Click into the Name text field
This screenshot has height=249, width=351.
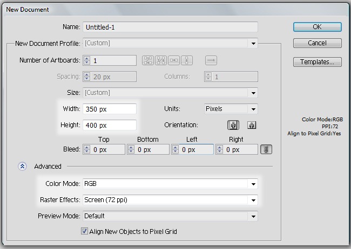pos(170,27)
